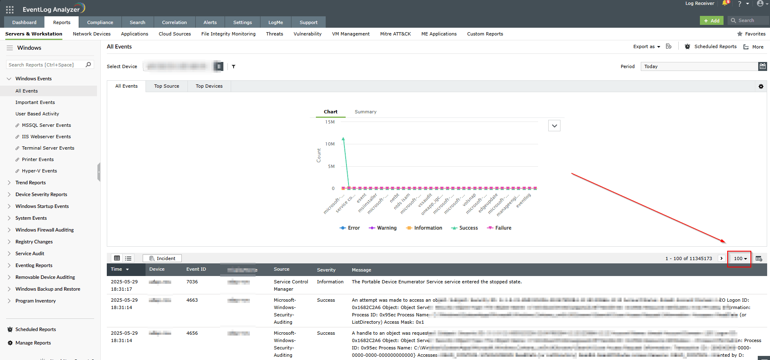This screenshot has height=360, width=770.
Task: Toggle Failure series color in legend
Action: [x=499, y=228]
